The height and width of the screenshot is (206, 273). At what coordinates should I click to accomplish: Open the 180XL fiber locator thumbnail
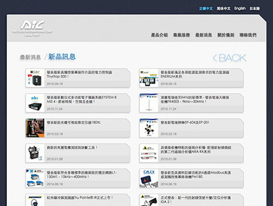35,128
